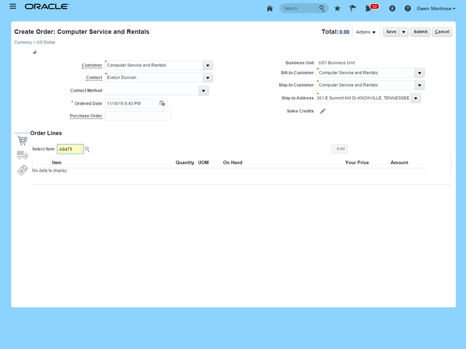The width and height of the screenshot is (466, 349).
Task: Open the shipment truck tab icon
Action: pos(22,155)
